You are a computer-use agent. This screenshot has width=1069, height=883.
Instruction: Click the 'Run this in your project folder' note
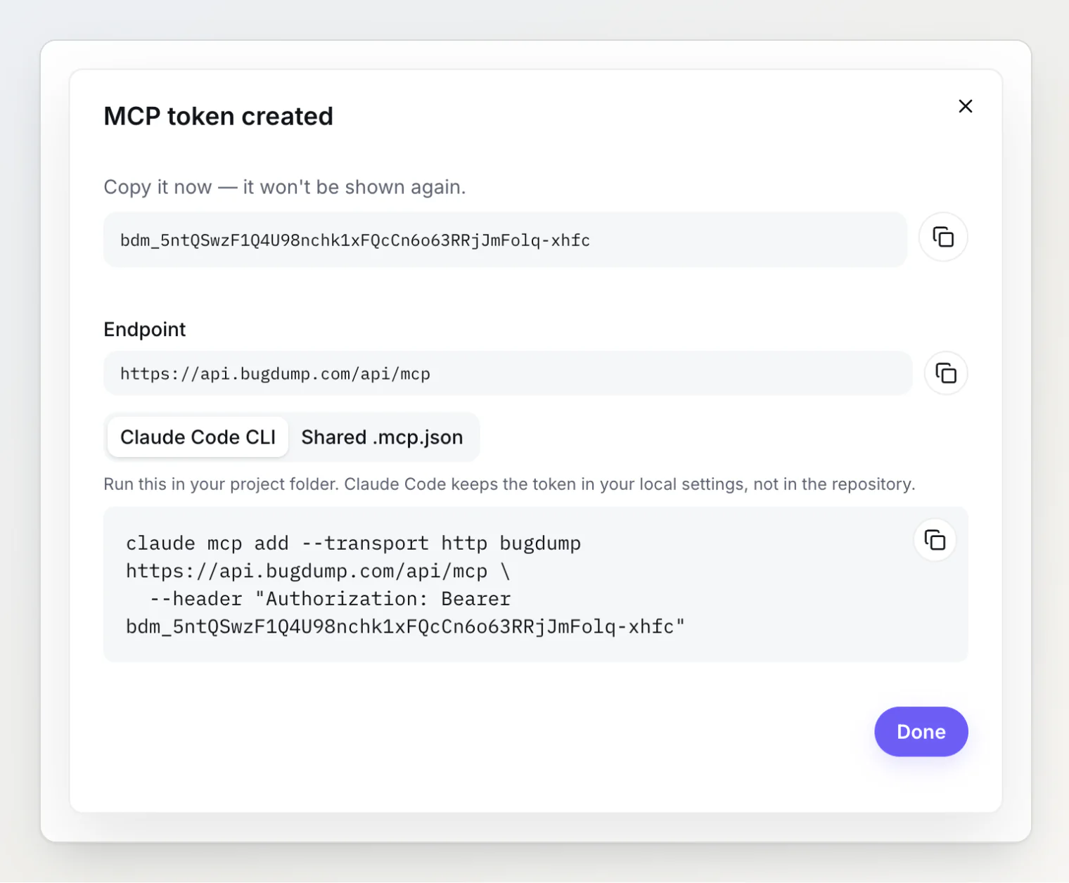509,484
